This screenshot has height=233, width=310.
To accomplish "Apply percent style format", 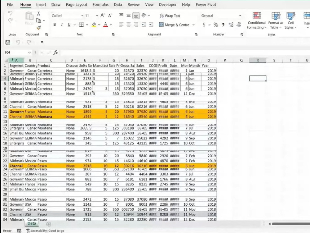I will [x=216, y=25].
